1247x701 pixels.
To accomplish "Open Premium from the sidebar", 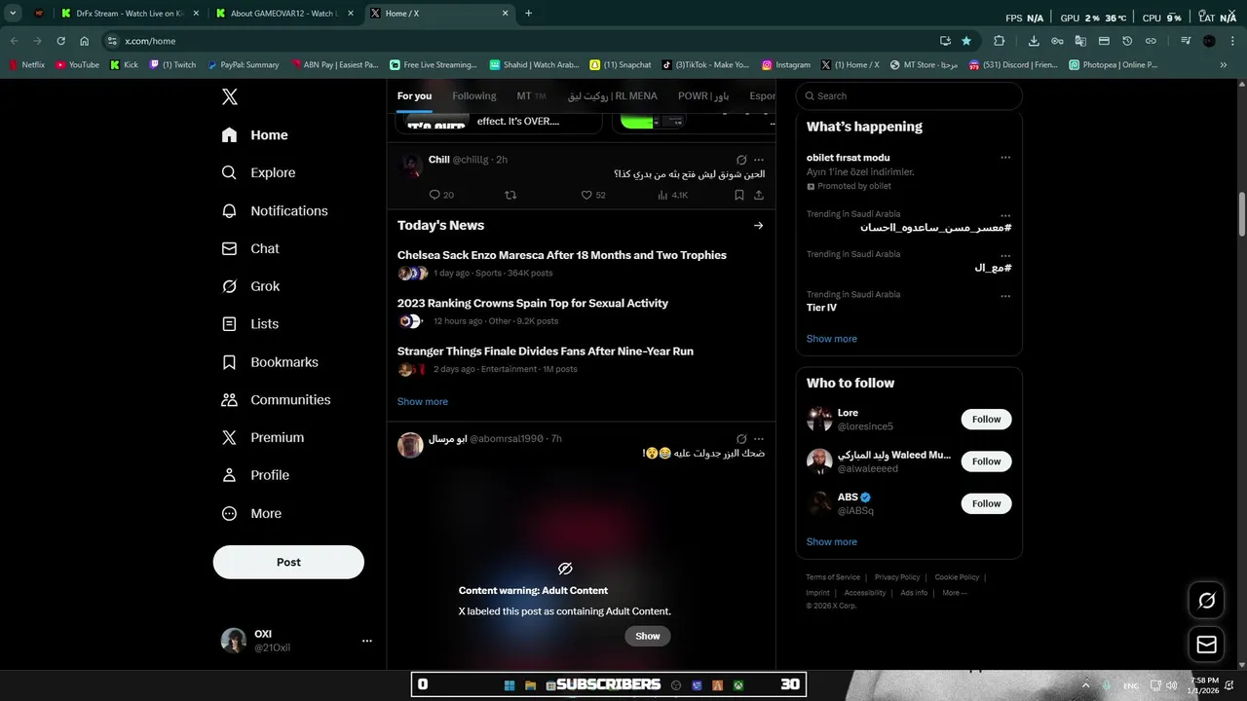I will pos(263,438).
